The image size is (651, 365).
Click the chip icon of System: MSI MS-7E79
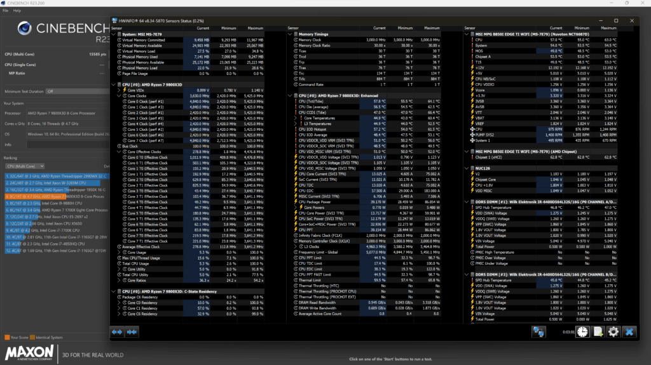[x=119, y=34]
